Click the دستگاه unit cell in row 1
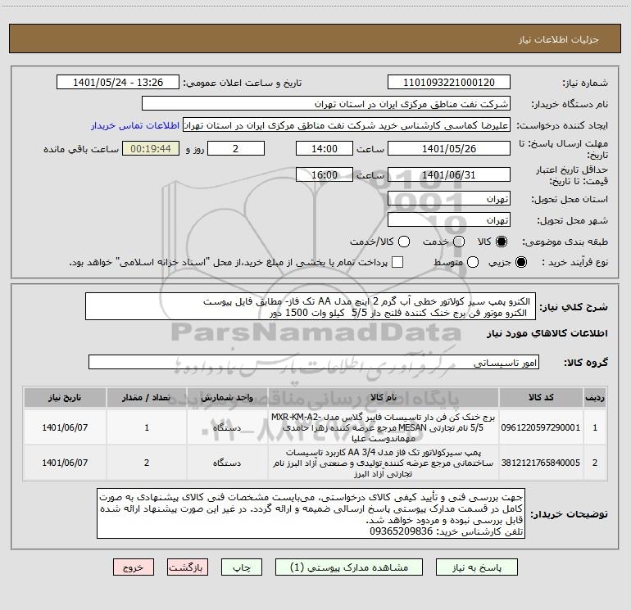The width and height of the screenshot is (631, 610). 227,427
